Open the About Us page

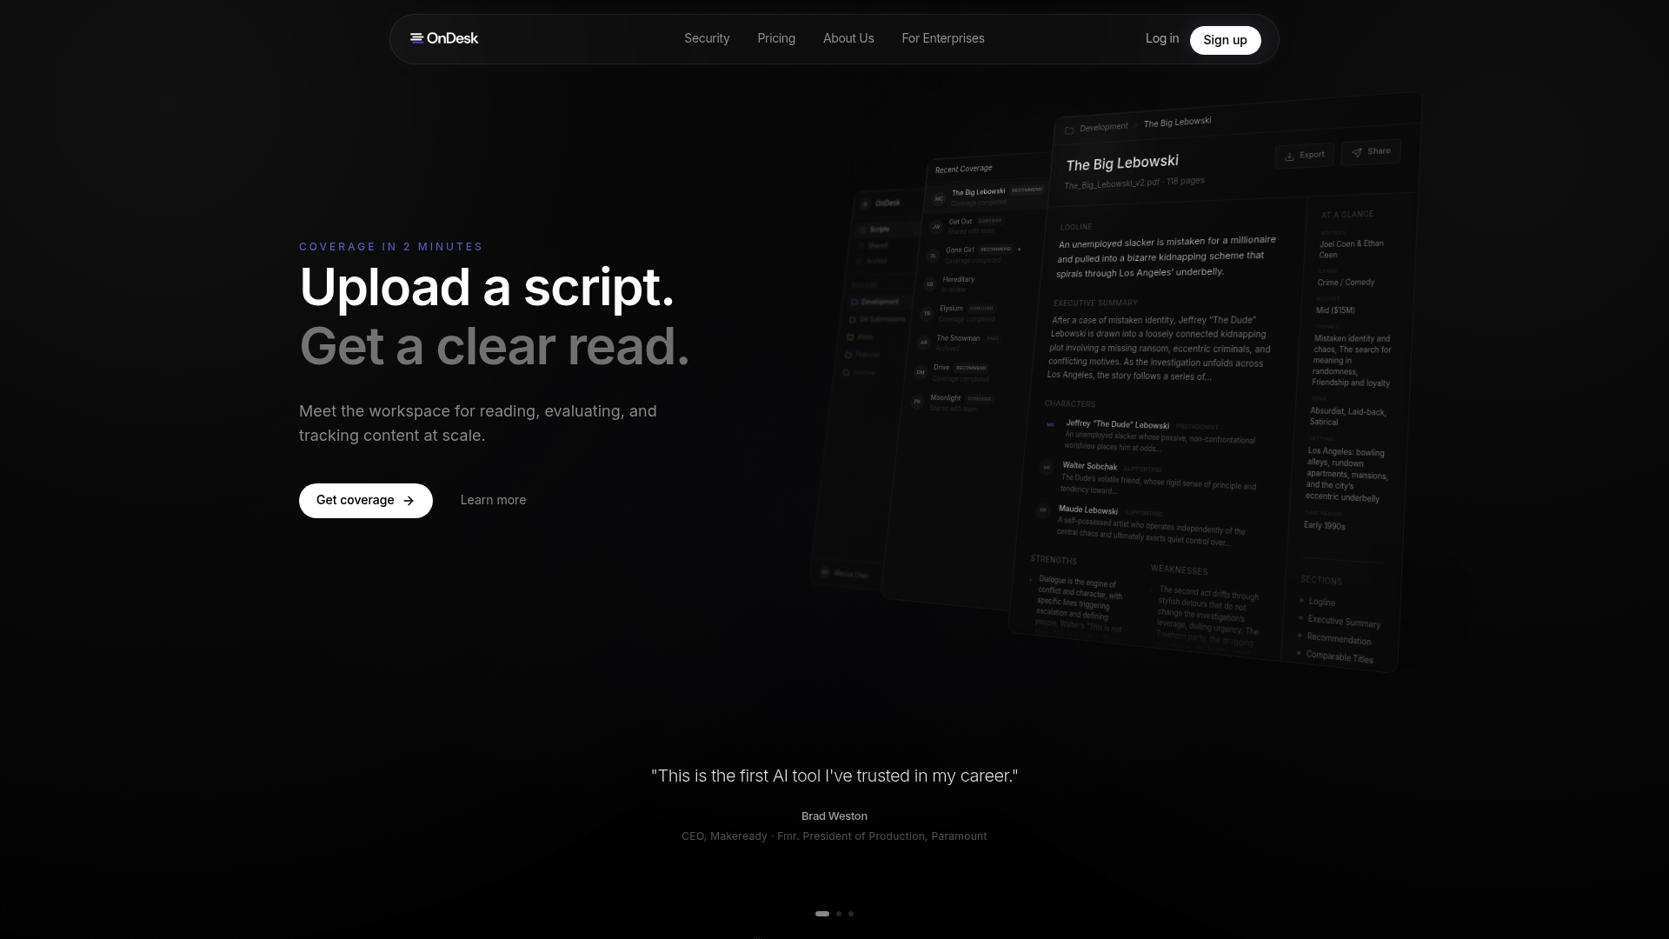click(848, 38)
